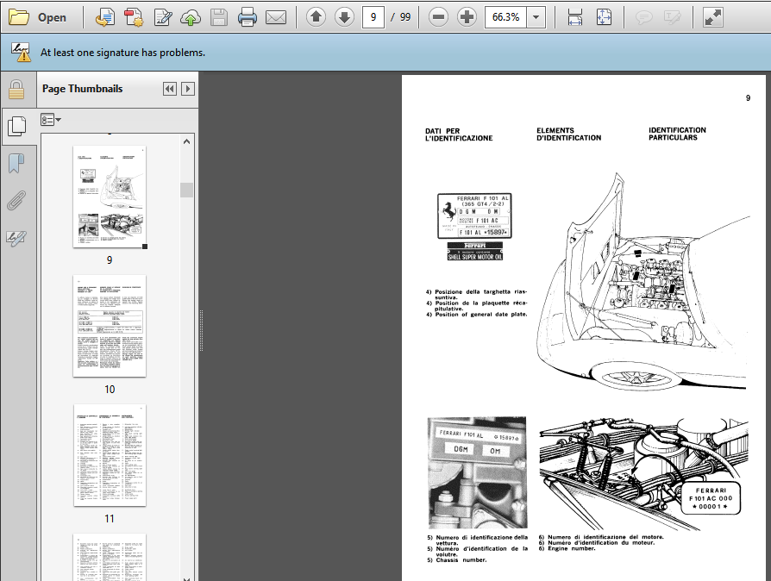Click the zoom percentage field 66.3%
The height and width of the screenshot is (581, 771).
[506, 17]
